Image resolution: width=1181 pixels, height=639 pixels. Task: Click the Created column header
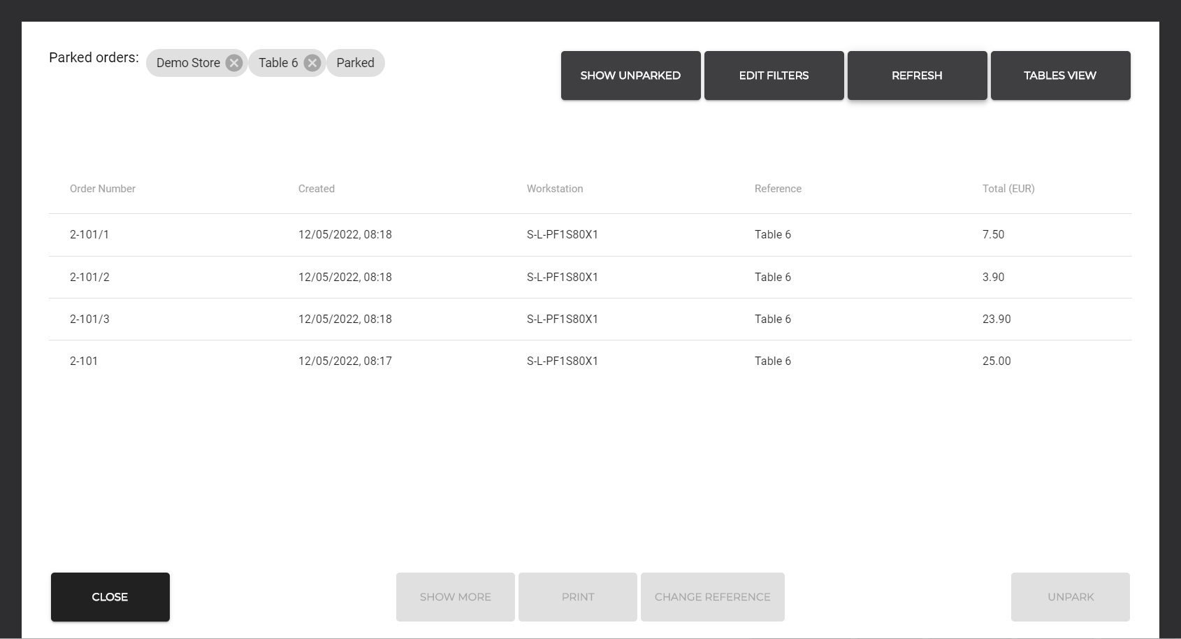pos(316,189)
